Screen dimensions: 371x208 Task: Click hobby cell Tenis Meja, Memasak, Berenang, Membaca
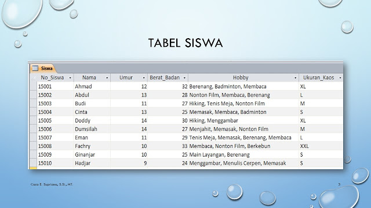(243, 138)
